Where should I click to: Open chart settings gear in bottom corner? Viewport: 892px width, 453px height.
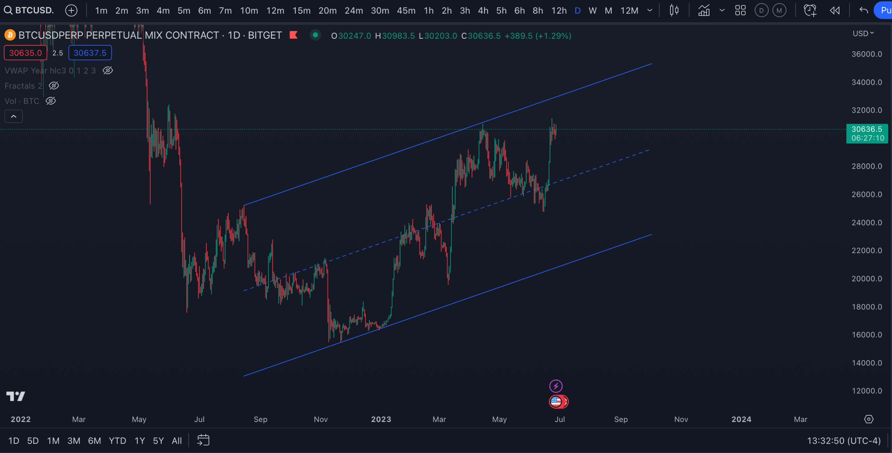coord(868,420)
